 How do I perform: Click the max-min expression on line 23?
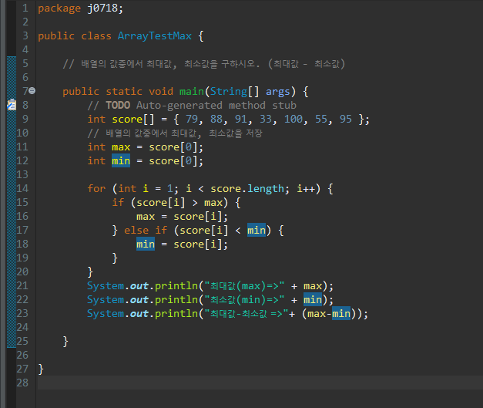329,314
